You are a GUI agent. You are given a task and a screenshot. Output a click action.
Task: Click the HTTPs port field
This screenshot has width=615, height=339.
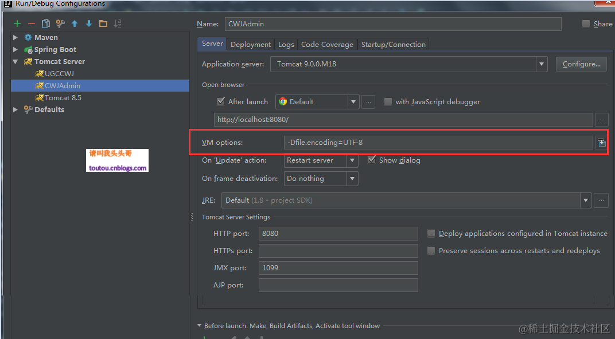click(338, 251)
